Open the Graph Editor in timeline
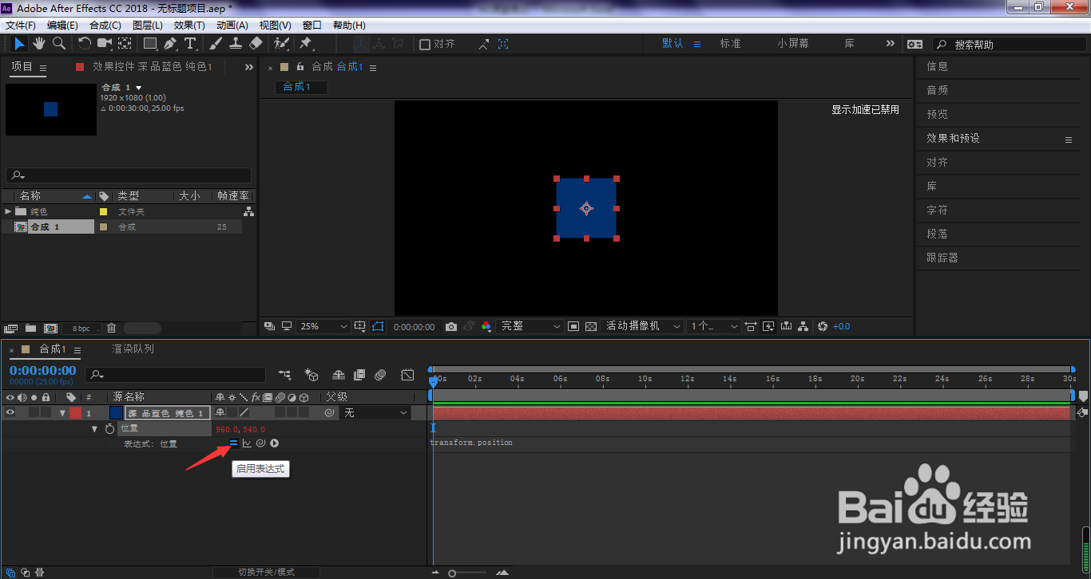The height and width of the screenshot is (579, 1091). coord(407,374)
